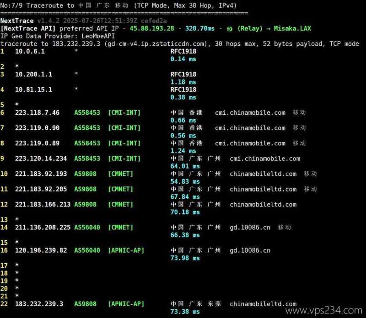This screenshot has height=318, width=366.
Task: Select the RFC1918 label on hop 3
Action: pyautogui.click(x=183, y=74)
